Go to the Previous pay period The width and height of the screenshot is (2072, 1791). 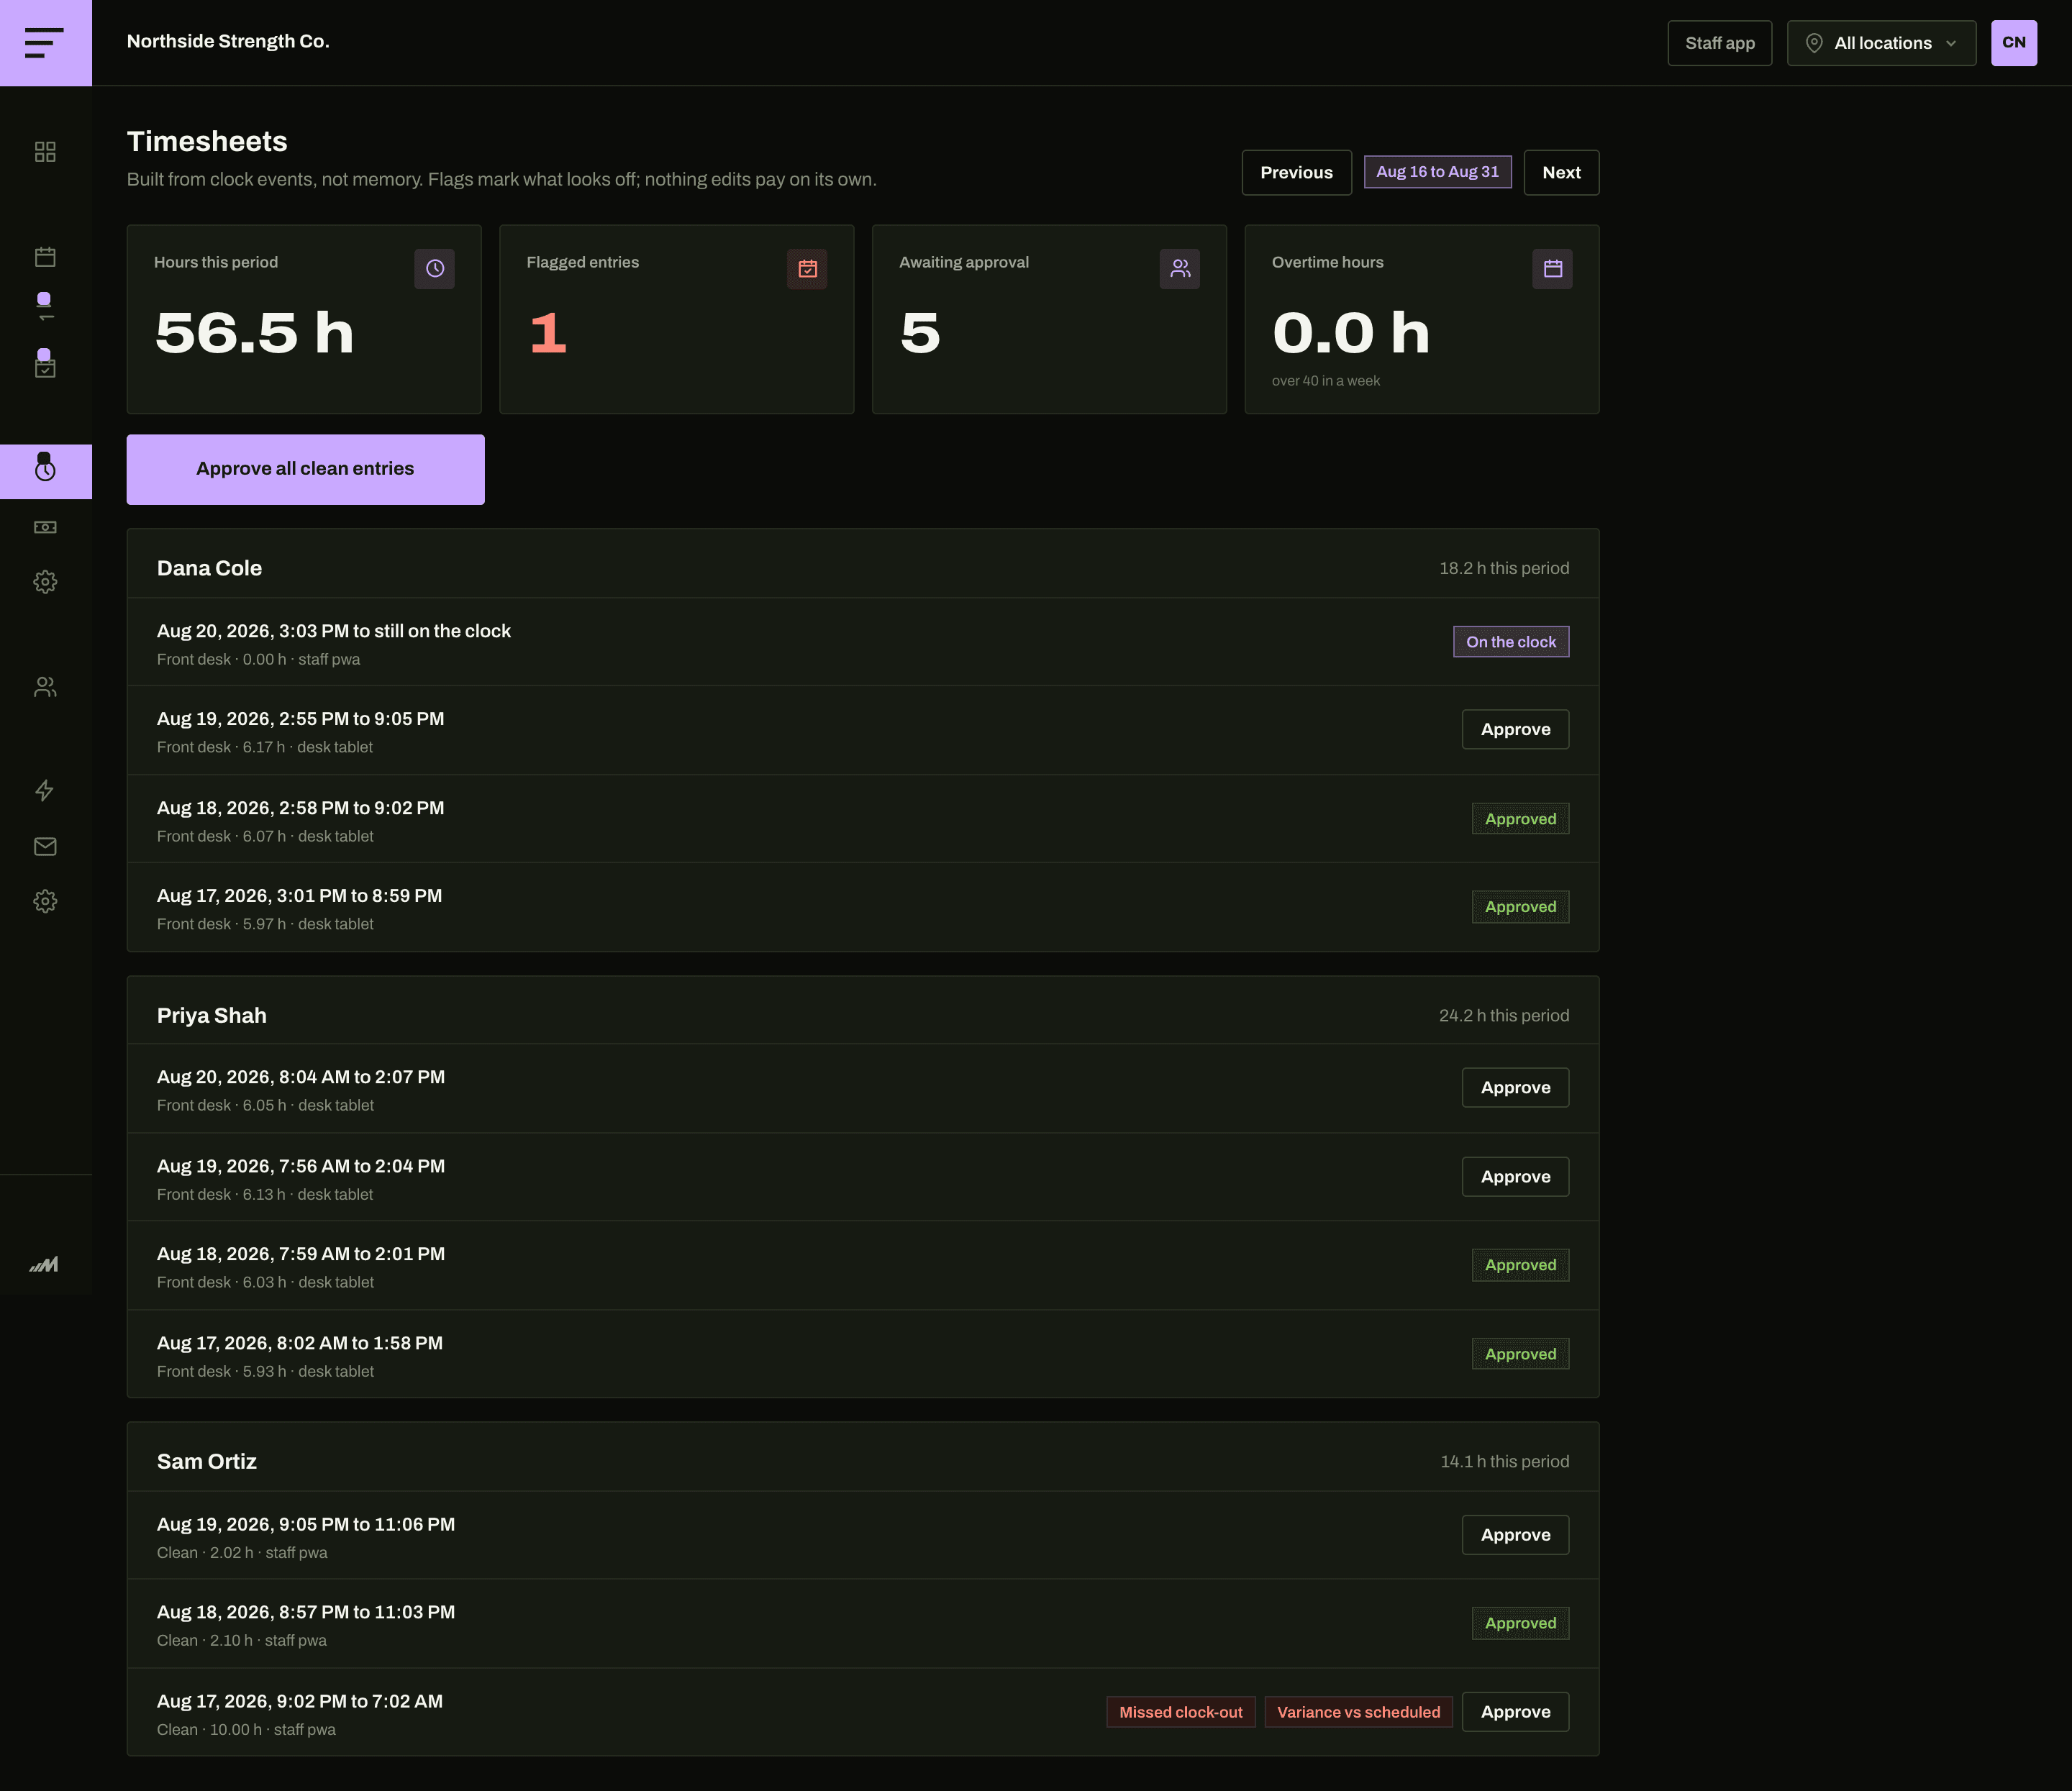tap(1296, 173)
